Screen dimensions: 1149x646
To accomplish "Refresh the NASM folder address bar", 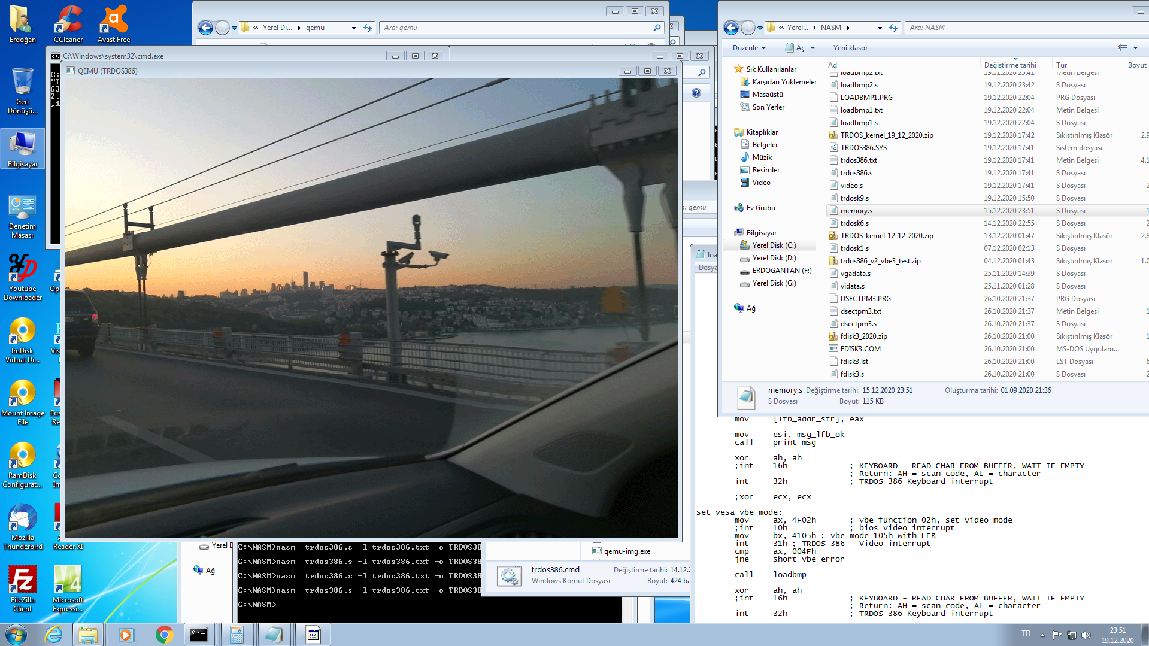I will pos(893,28).
